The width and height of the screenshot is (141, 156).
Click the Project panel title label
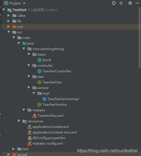tap(15, 4)
